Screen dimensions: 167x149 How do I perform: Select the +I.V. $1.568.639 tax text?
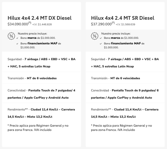point(125,24)
